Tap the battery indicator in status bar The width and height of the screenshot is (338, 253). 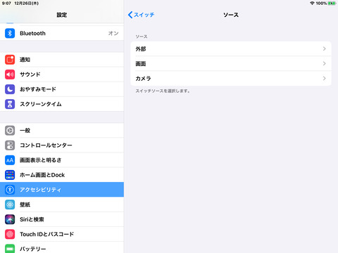[332, 4]
